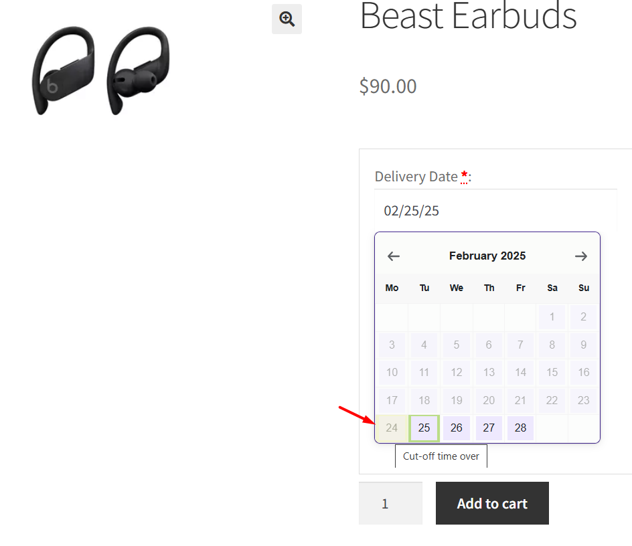Pick February 26 as delivery date
The image size is (632, 546).
457,428
